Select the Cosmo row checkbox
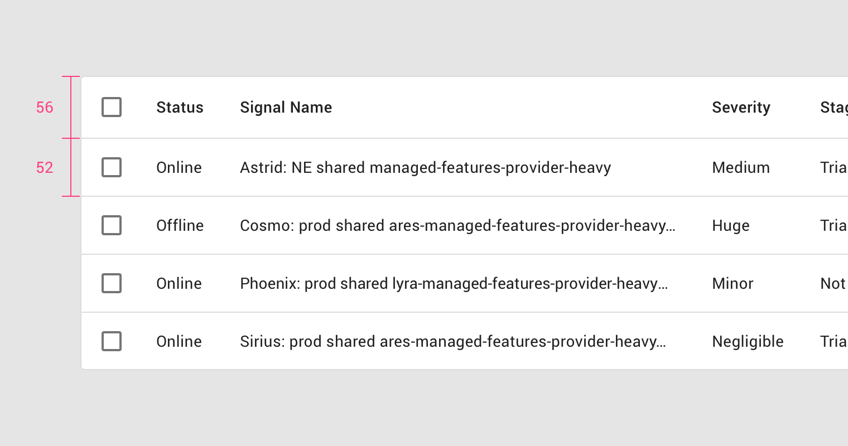 [x=112, y=225]
